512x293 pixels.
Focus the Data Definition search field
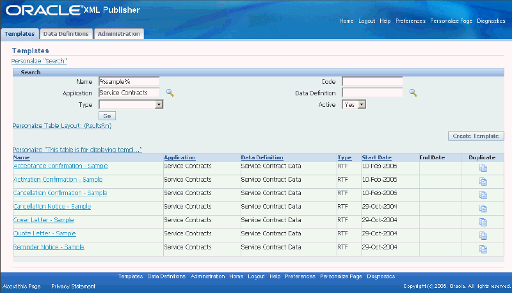372,93
